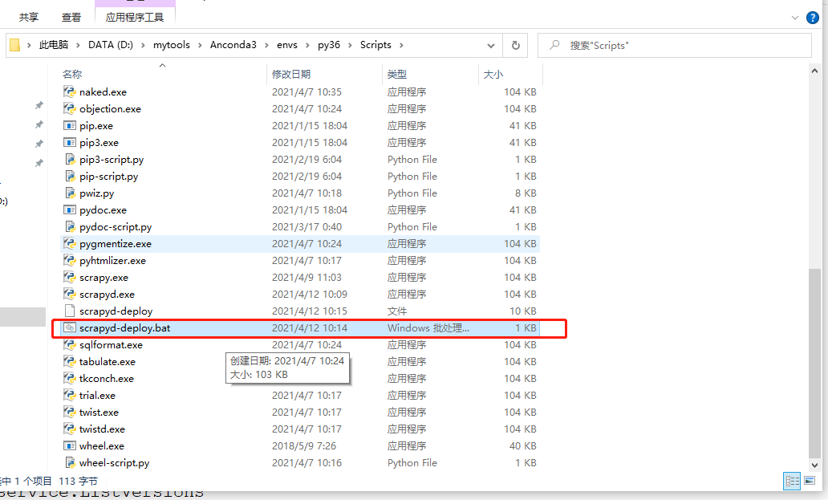Switch to the 查看 ribbon tab
828x500 pixels.
(x=71, y=15)
